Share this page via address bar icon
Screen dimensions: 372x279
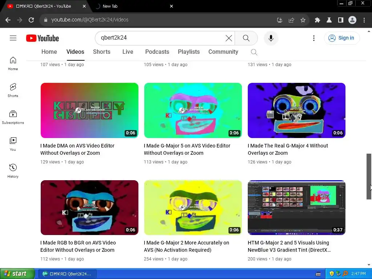tap(291, 20)
